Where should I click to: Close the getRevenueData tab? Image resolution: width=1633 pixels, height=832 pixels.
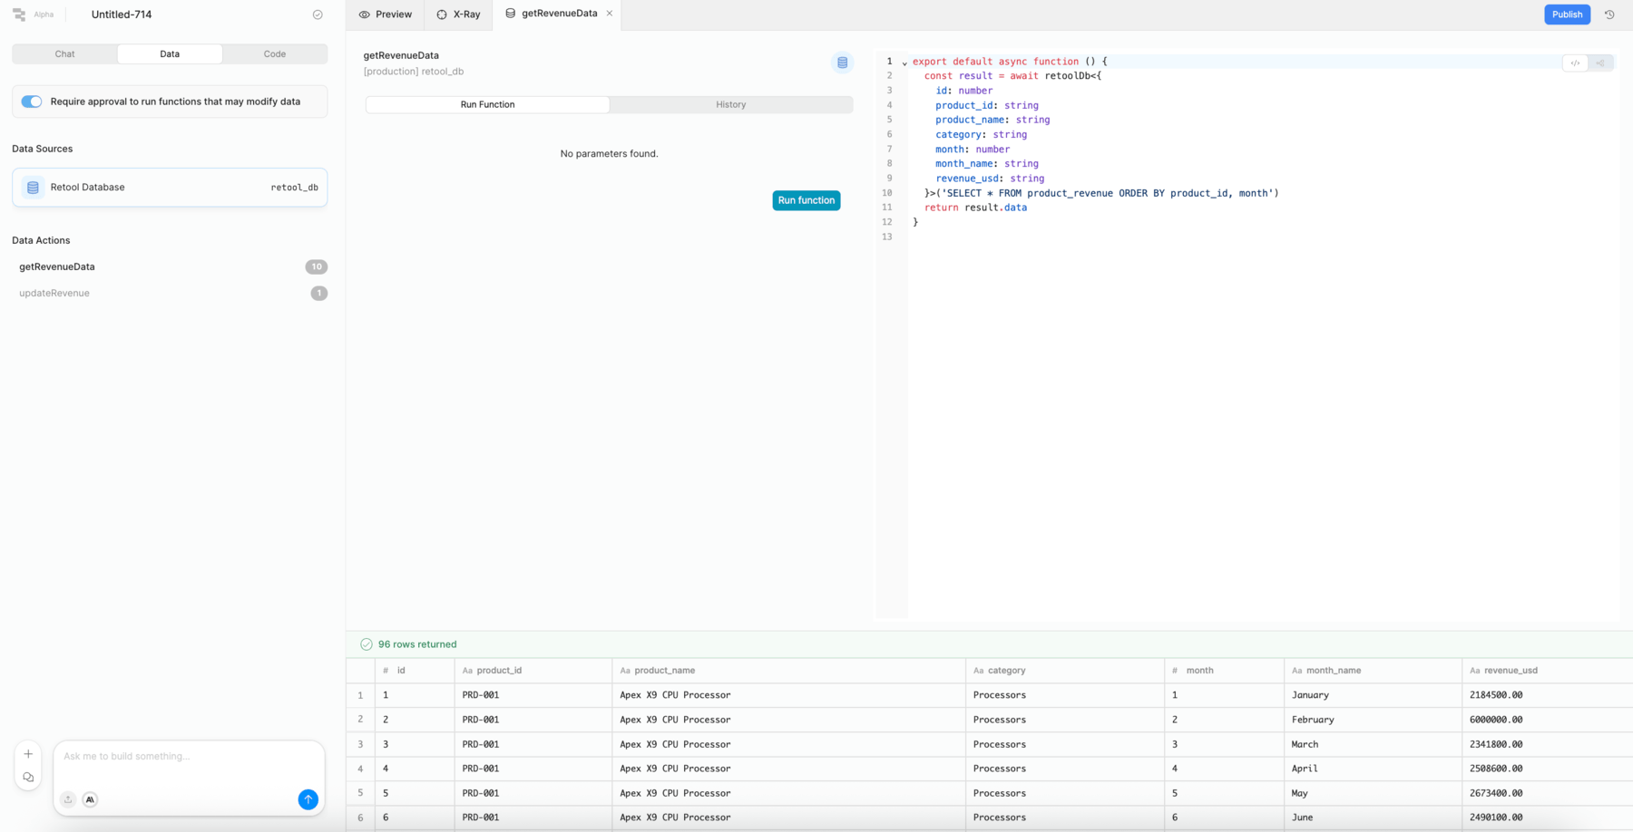610,14
